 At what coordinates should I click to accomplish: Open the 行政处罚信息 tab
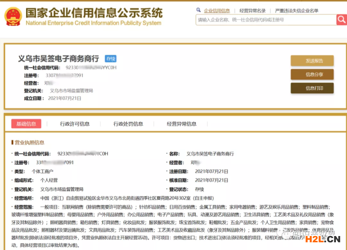coord(128,124)
